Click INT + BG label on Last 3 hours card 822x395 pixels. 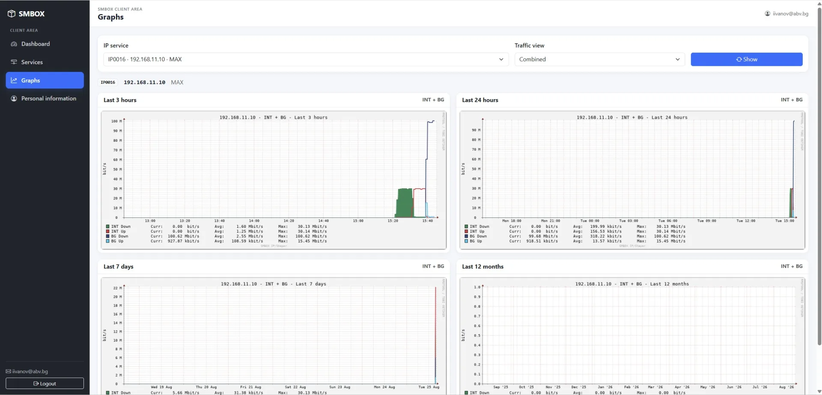[433, 100]
